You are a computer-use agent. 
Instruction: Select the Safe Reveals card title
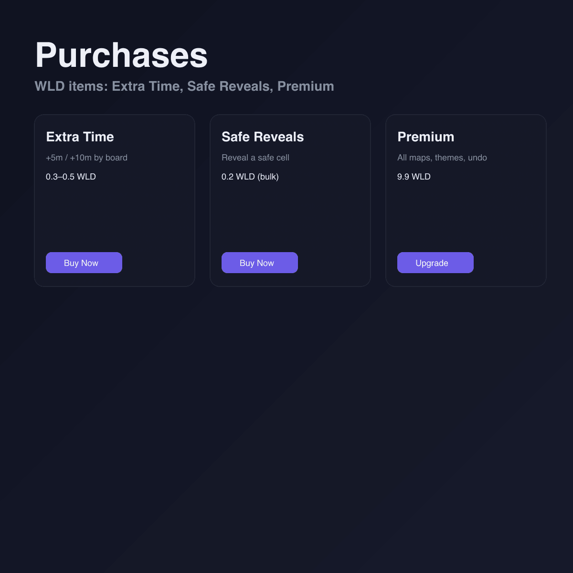(263, 137)
